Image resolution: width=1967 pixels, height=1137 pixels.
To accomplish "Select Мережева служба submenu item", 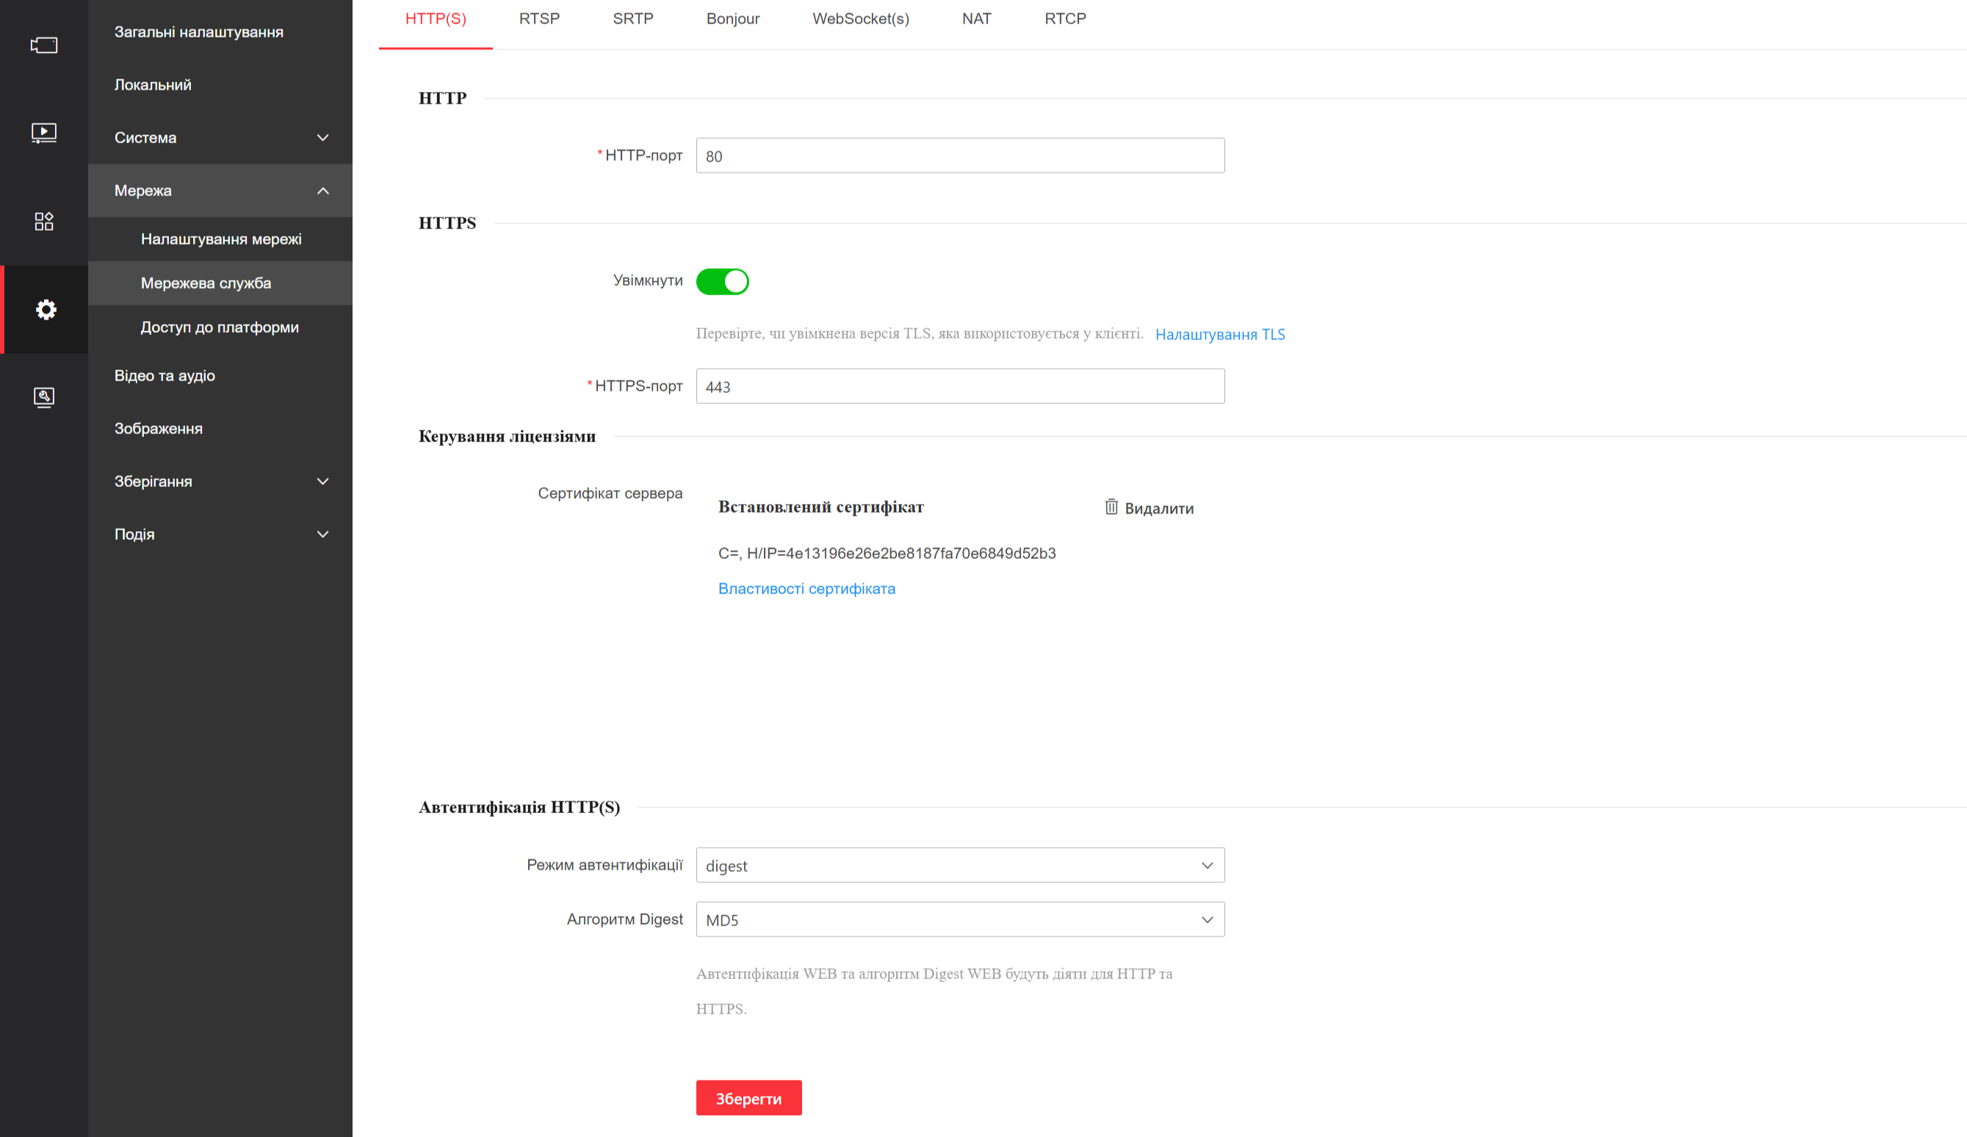I will coord(220,284).
